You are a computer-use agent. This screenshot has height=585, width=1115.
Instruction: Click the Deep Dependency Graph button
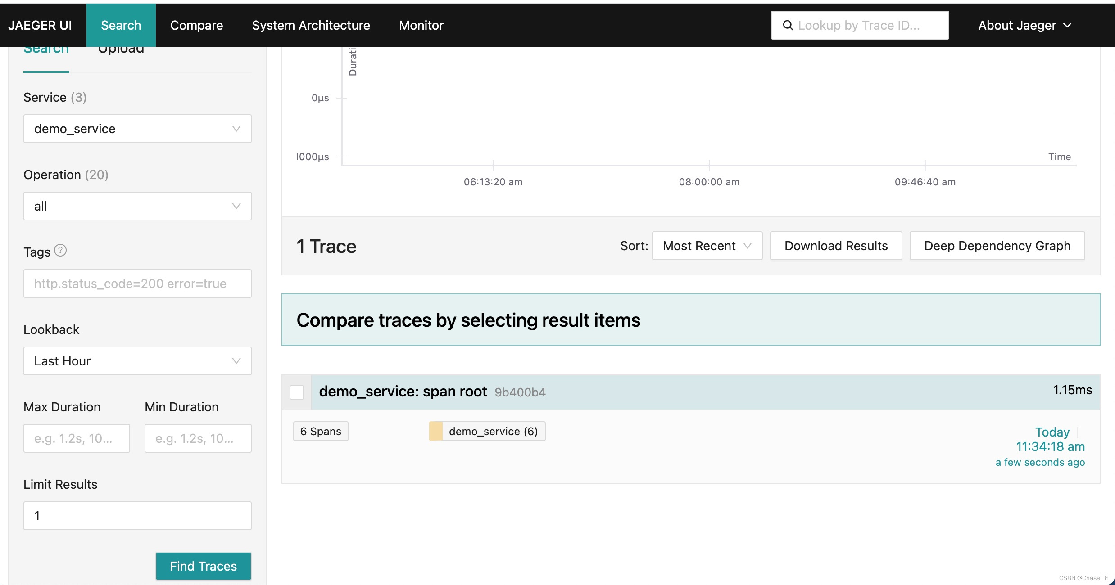pyautogui.click(x=997, y=245)
